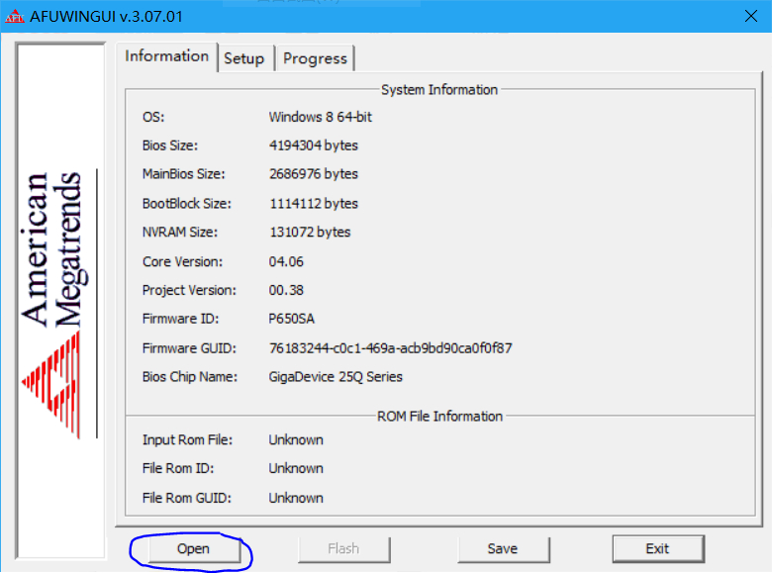Select Bios Chip Name GigaDevice 25Q Series
The height and width of the screenshot is (573, 772).
click(336, 377)
